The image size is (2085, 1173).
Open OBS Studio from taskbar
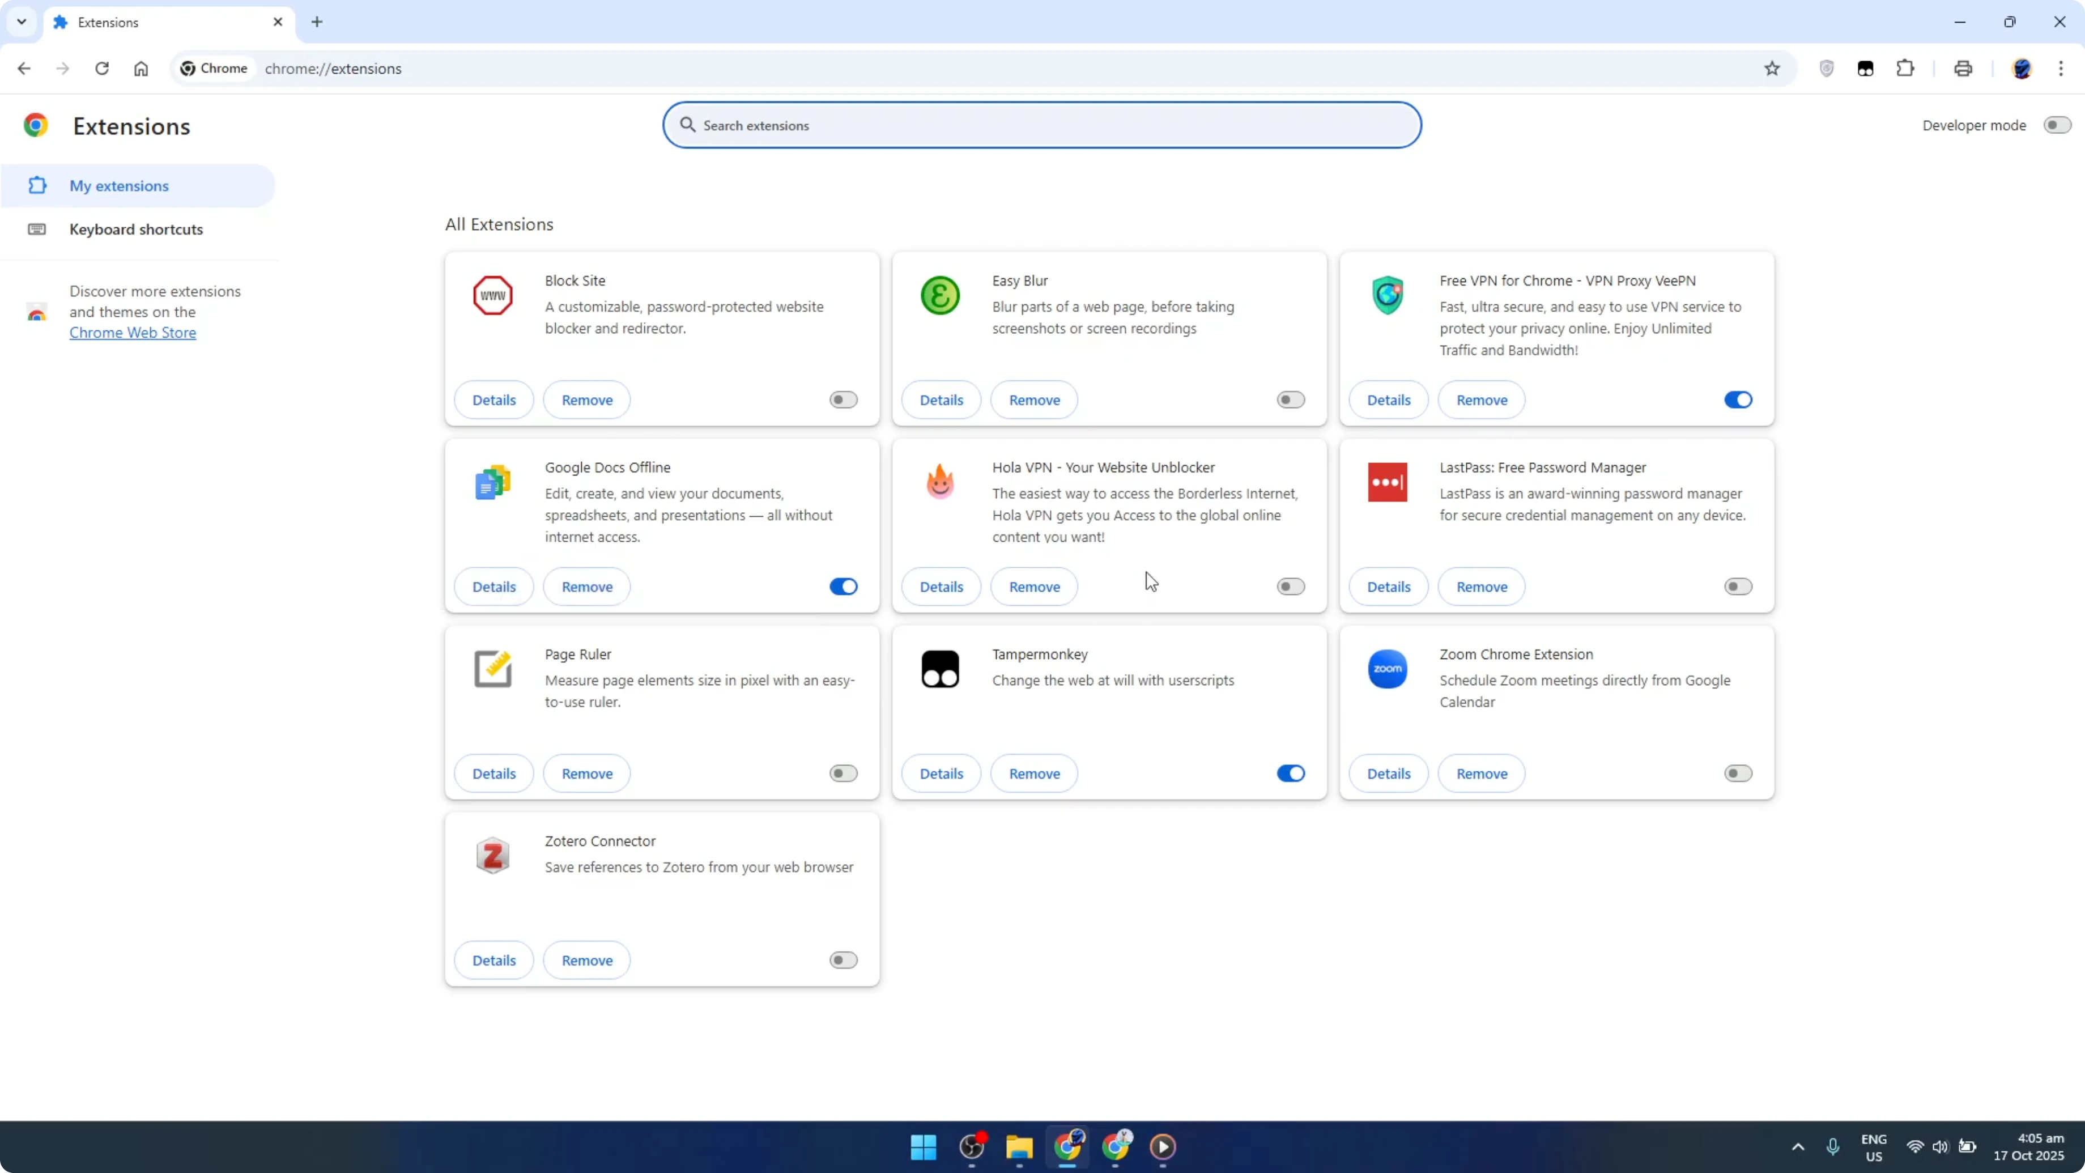point(971,1146)
